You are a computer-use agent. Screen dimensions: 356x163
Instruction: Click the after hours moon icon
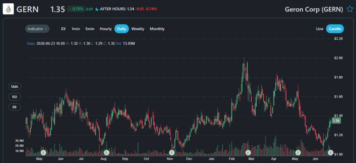(x=97, y=9)
